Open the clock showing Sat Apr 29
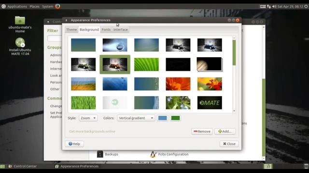This screenshot has width=309, height=173. tap(290, 6)
